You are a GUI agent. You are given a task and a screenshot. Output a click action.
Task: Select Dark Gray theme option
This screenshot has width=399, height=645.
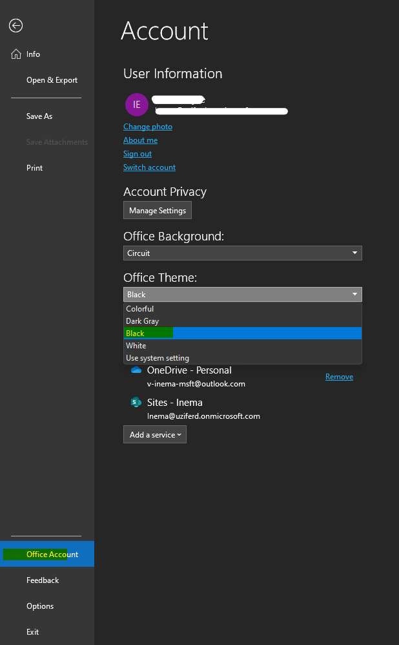(243, 321)
